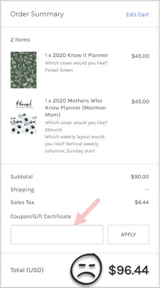The image size is (160, 288).
Task: Select the 2020 Mothers Who Know Planner title
Action: pyautogui.click(x=75, y=108)
